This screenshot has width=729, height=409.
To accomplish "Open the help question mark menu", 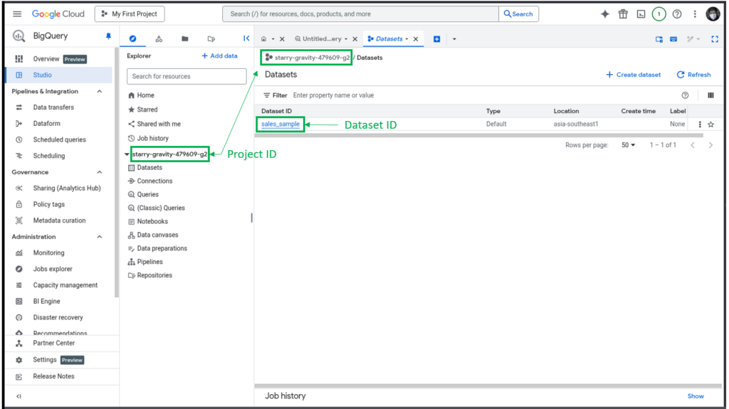I will 677,14.
